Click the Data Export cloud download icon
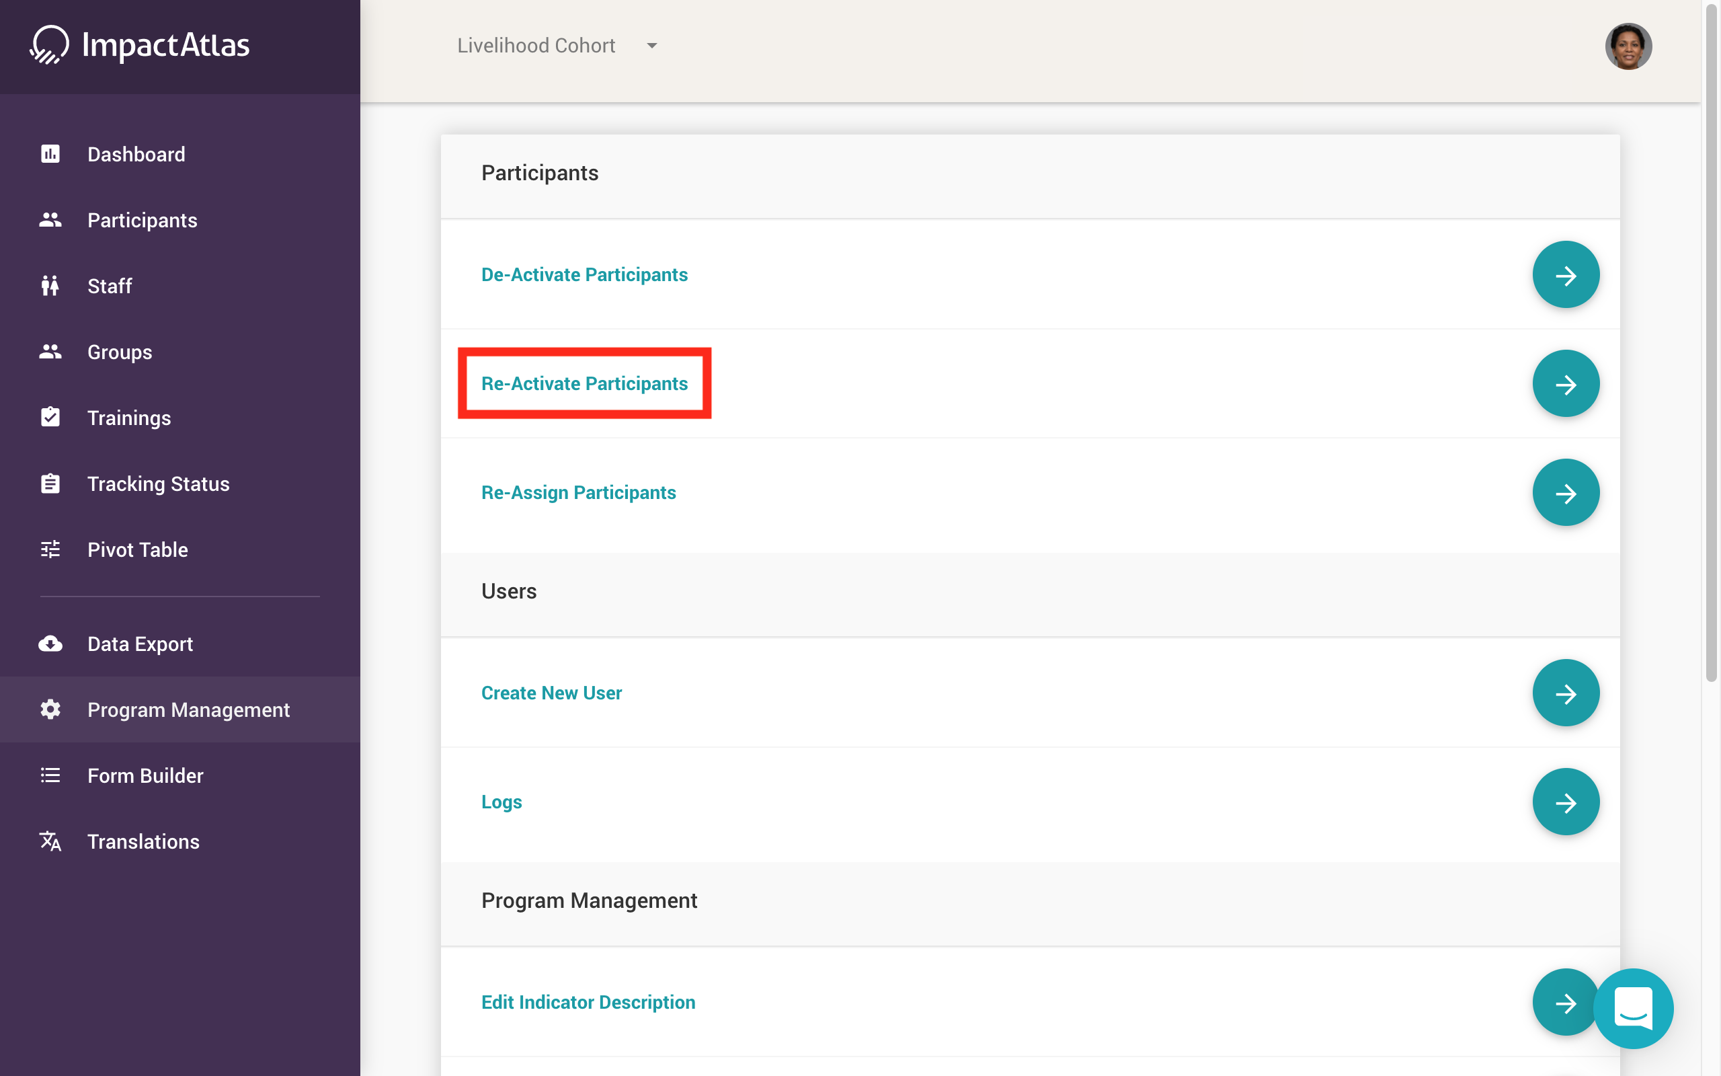 coord(50,644)
